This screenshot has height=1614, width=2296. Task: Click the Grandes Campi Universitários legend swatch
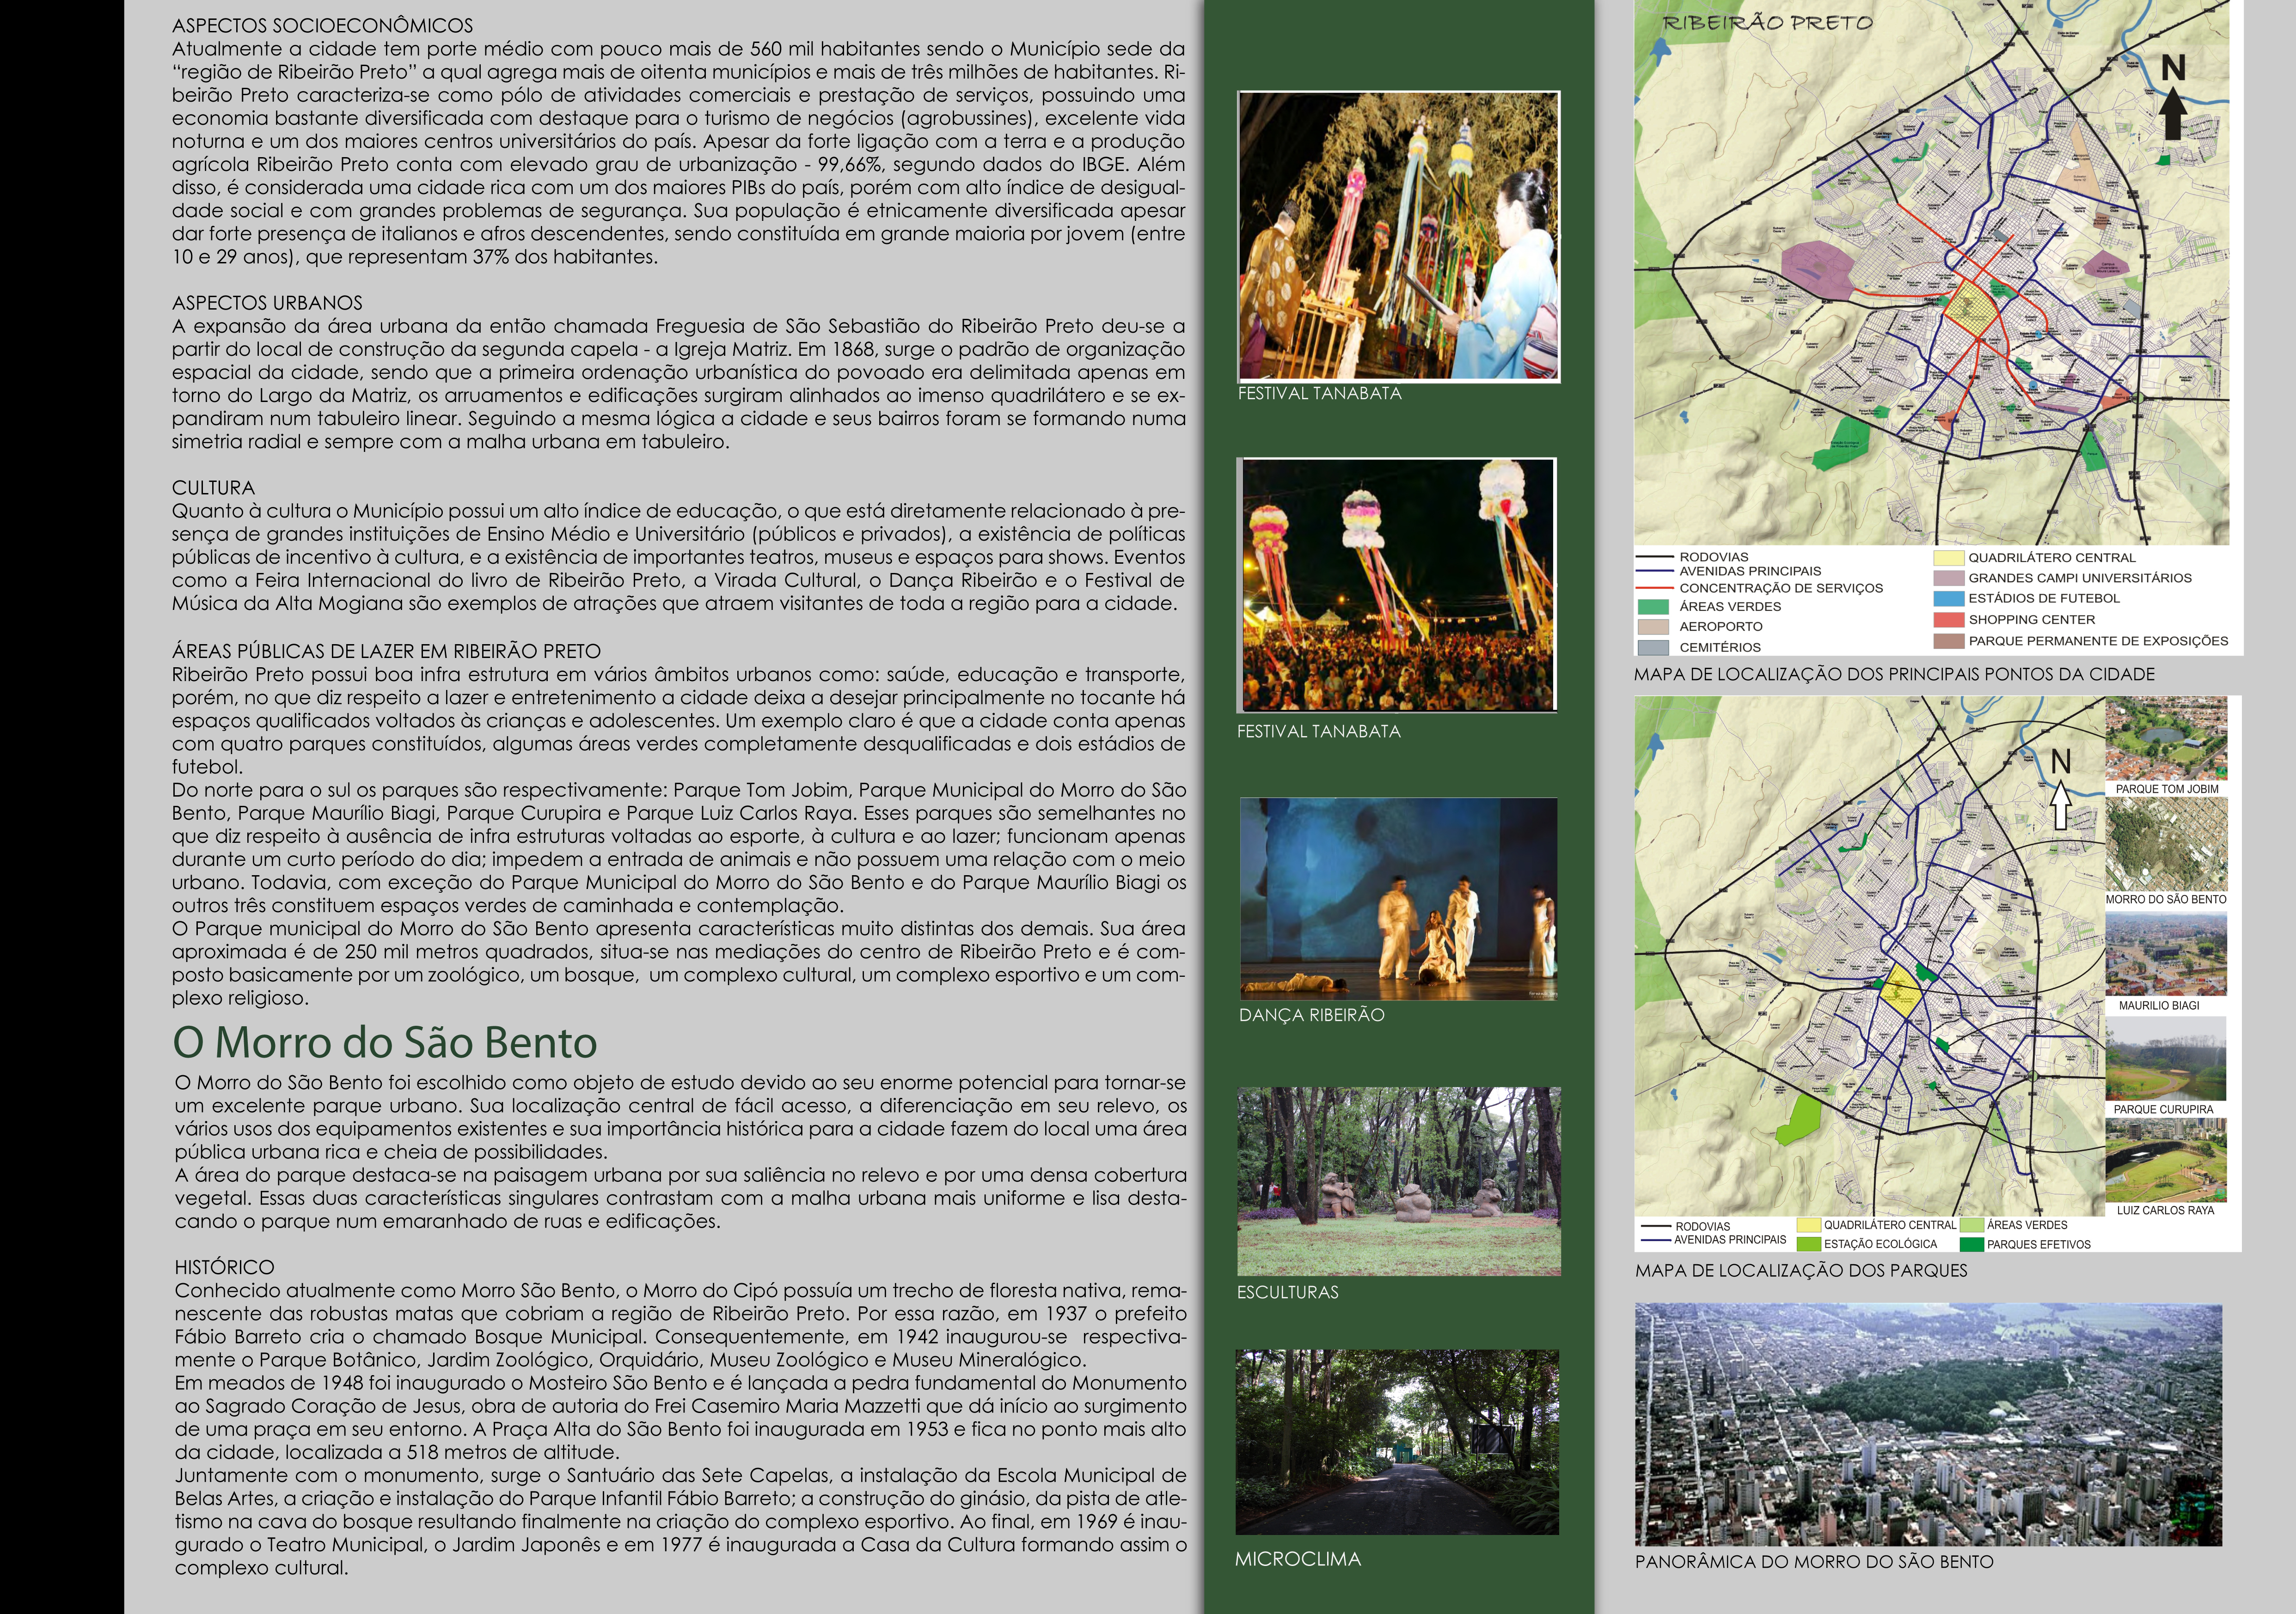click(1949, 578)
